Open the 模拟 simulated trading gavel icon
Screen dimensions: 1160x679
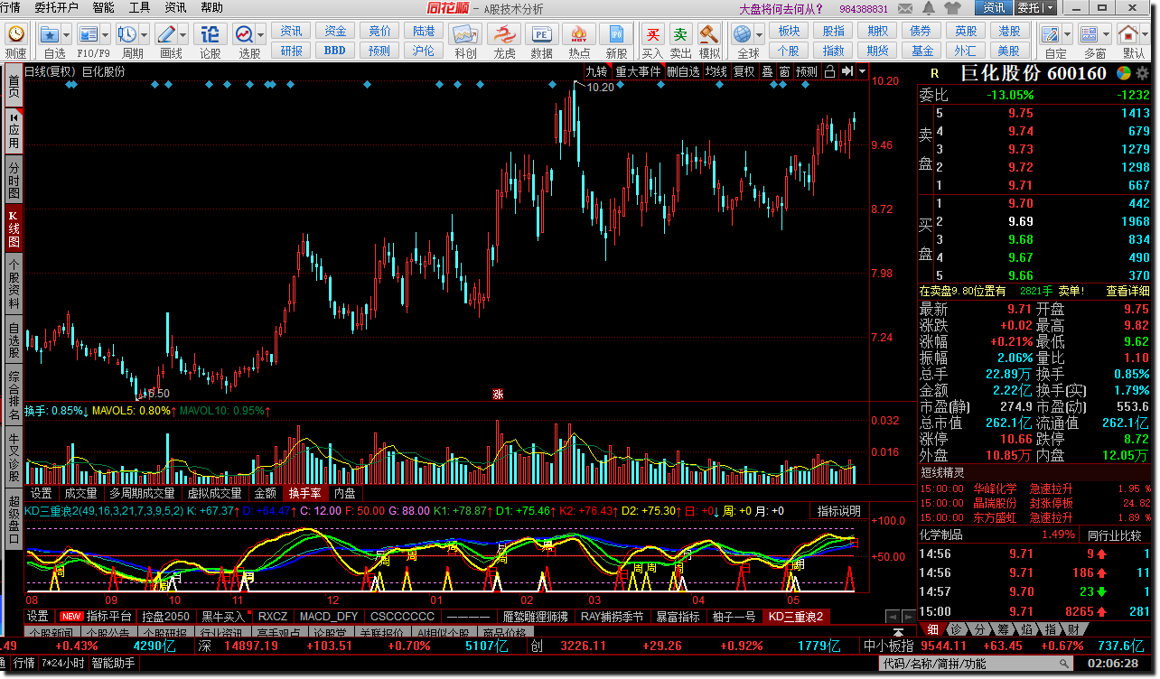click(709, 34)
